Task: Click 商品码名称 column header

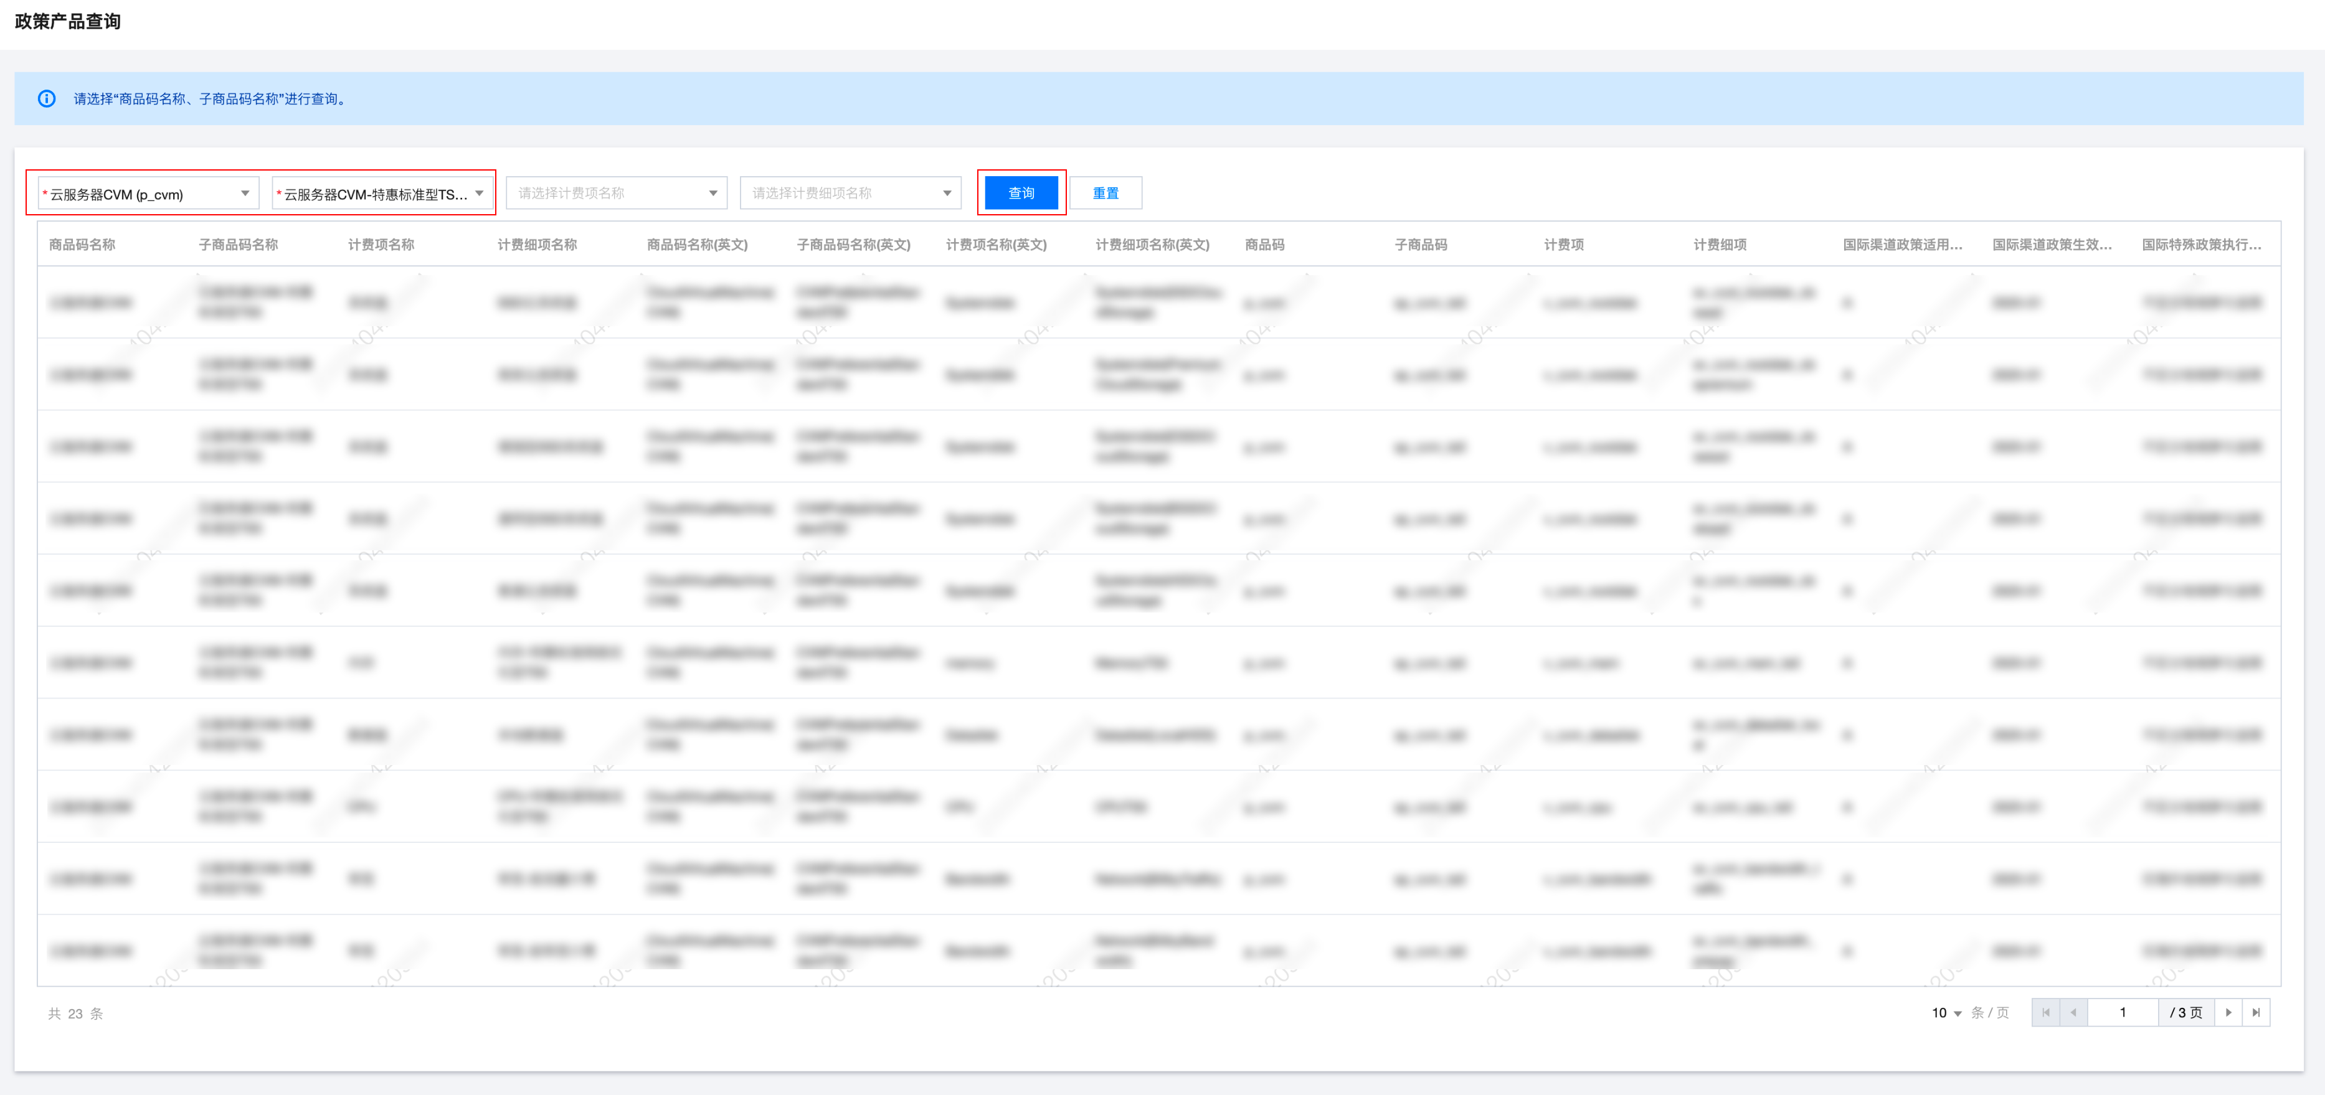Action: 82,245
